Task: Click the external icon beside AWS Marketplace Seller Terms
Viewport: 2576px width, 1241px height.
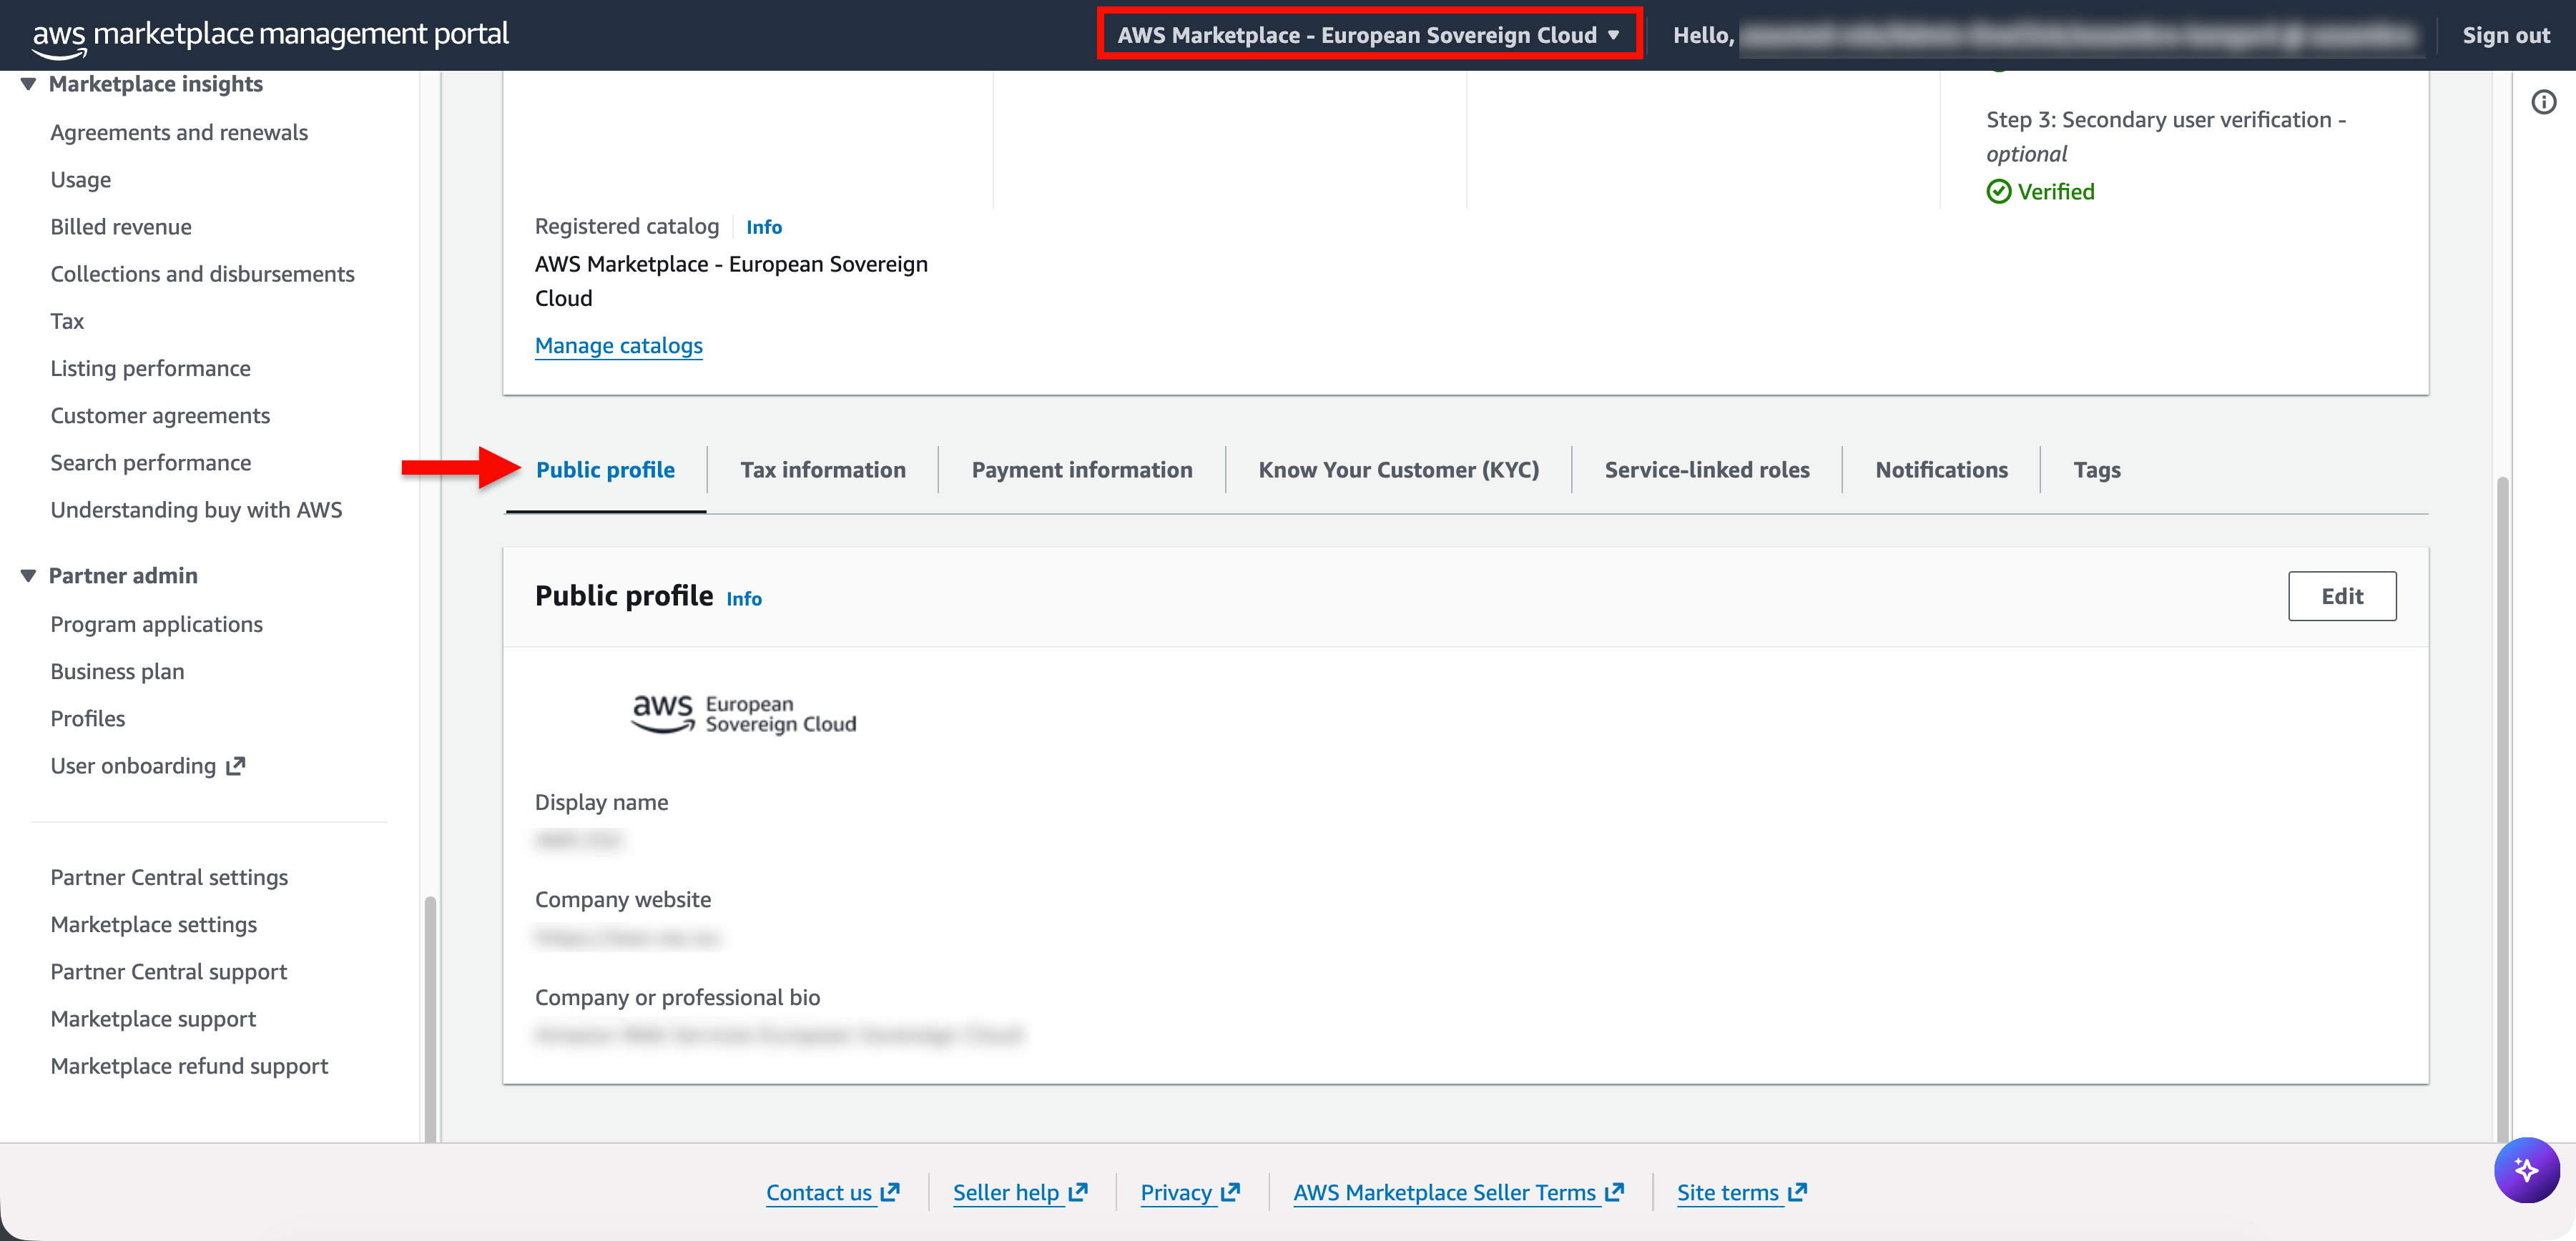Action: 1614,1192
